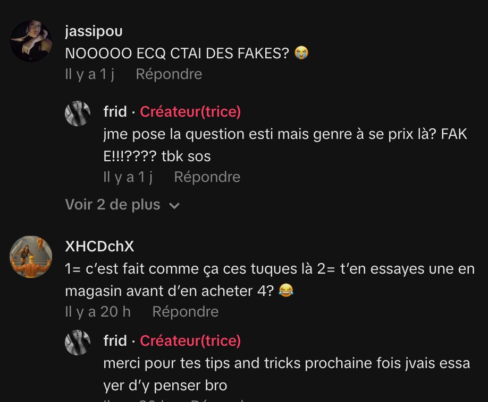The height and width of the screenshot is (402, 488).
Task: Open jassipou's profile picture
Action: pos(31,41)
